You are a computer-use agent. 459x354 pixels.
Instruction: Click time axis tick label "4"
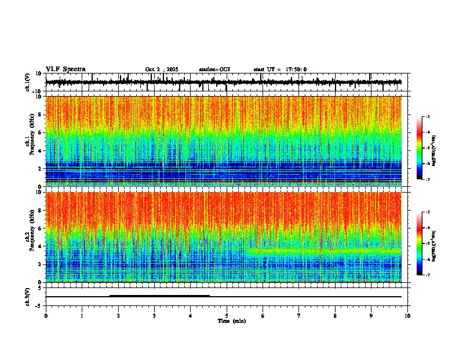pos(191,316)
